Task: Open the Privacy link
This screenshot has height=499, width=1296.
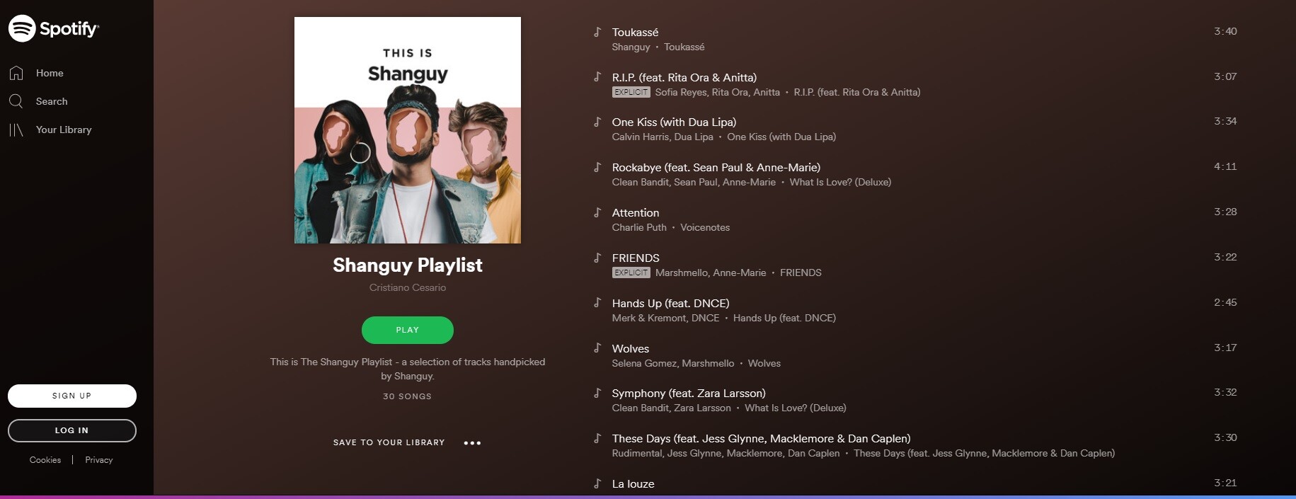Action: click(99, 460)
